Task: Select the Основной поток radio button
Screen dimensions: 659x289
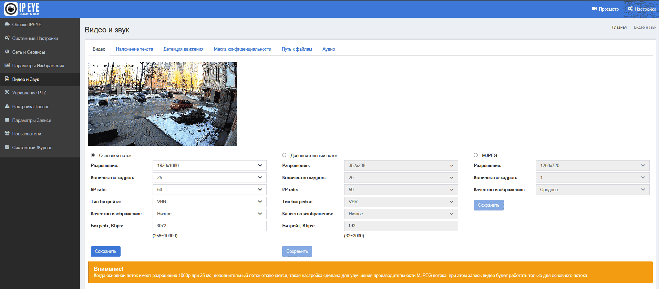Action: click(x=93, y=155)
